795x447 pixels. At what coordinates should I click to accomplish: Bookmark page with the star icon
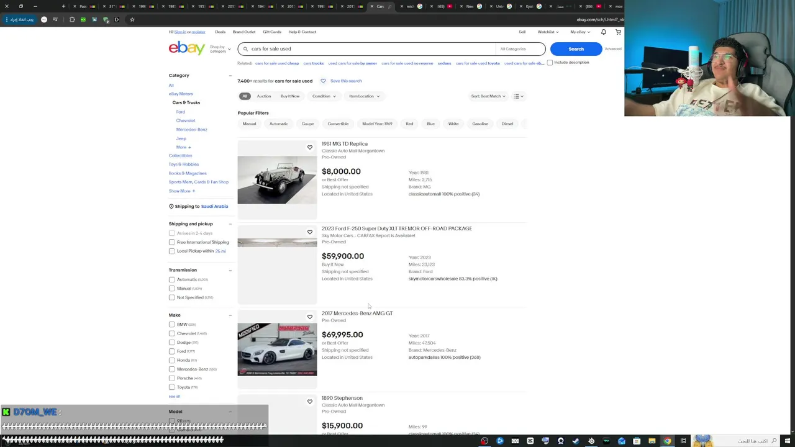132,19
